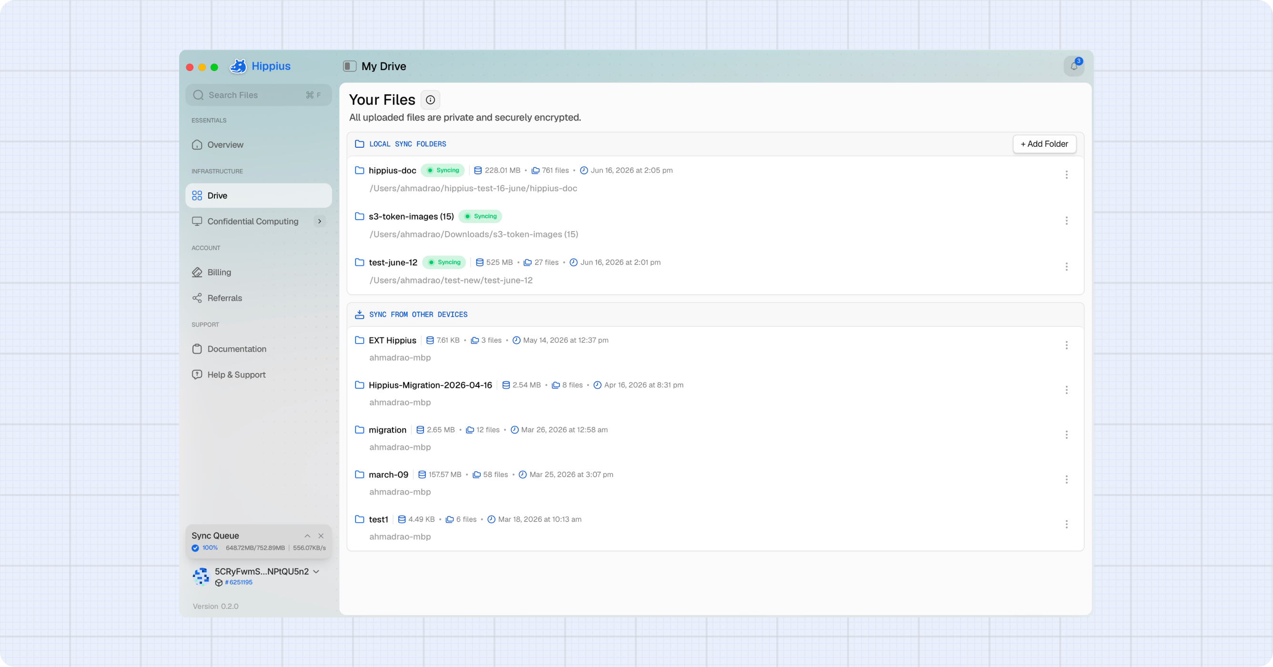Open options menu for Hippius-Migration-2026-04-16
Screen dimensions: 1273x667
pos(1066,390)
